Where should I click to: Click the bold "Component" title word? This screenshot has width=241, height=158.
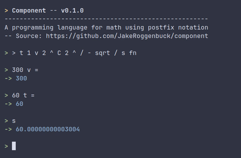[x=29, y=10]
